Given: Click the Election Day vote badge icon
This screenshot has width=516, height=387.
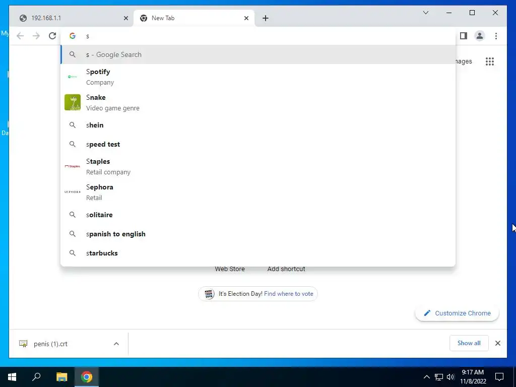Looking at the screenshot, I should click(x=209, y=294).
